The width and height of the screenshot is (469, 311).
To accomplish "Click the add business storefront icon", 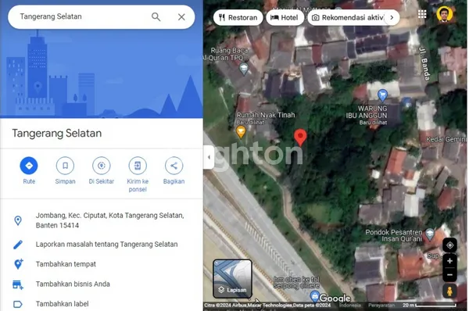I will 18,284.
